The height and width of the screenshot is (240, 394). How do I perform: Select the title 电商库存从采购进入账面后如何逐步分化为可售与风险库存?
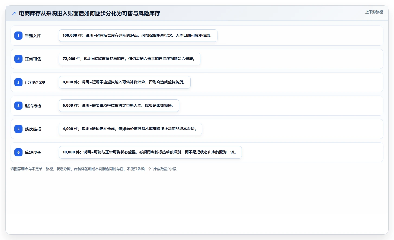click(x=89, y=13)
